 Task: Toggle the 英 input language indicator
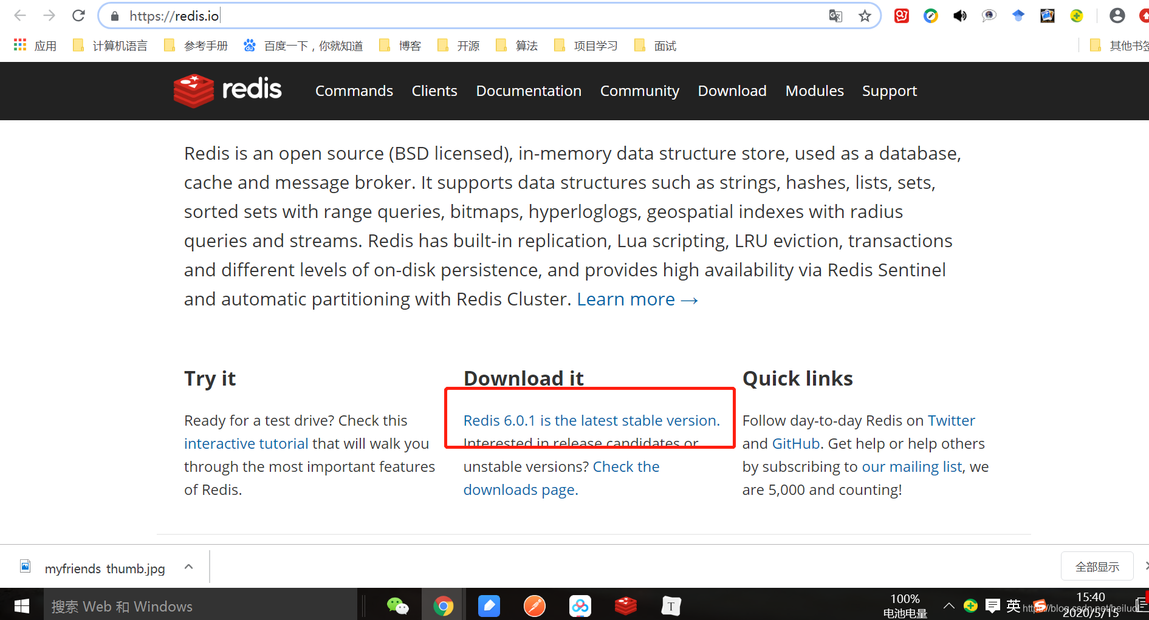tap(1013, 605)
